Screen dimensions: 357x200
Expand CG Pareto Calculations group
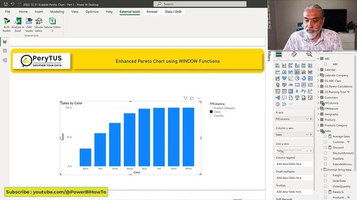pos(319,87)
